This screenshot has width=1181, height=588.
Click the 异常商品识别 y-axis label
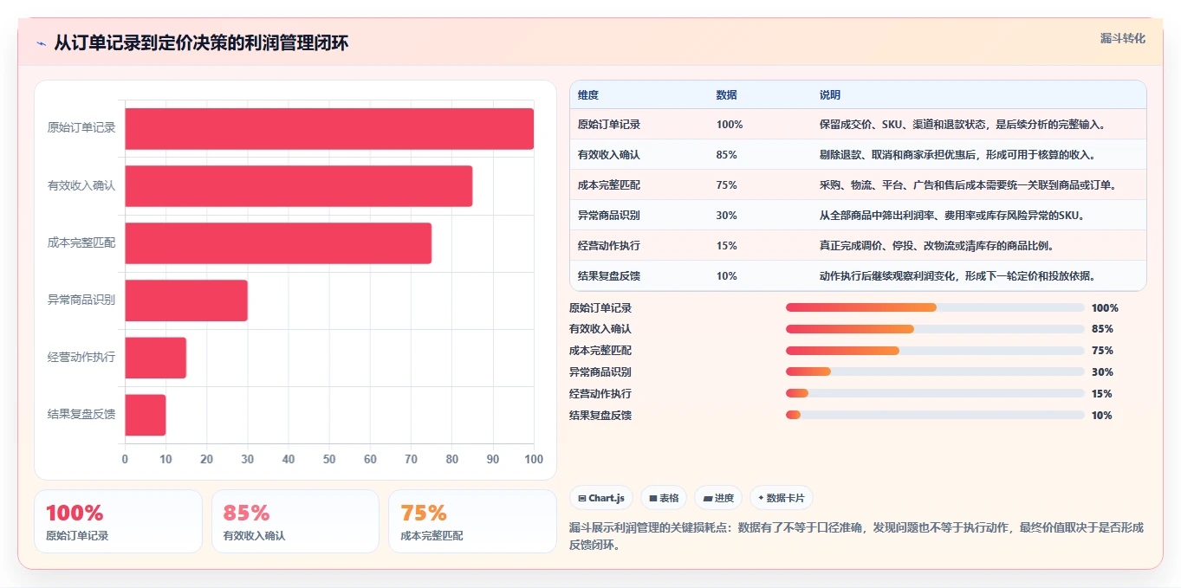[x=81, y=300]
